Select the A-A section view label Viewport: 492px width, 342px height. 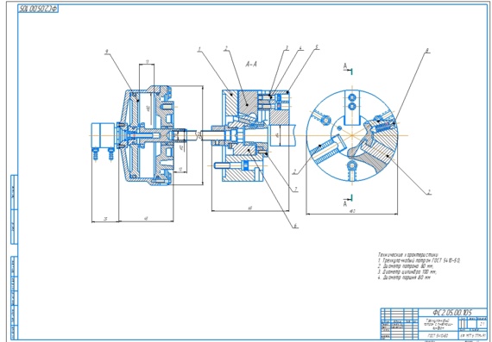(251, 65)
